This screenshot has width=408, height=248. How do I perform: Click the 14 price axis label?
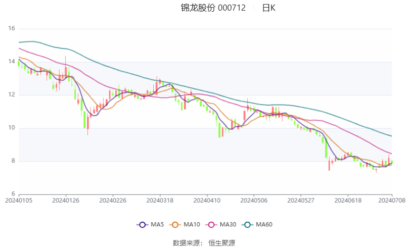(12, 61)
